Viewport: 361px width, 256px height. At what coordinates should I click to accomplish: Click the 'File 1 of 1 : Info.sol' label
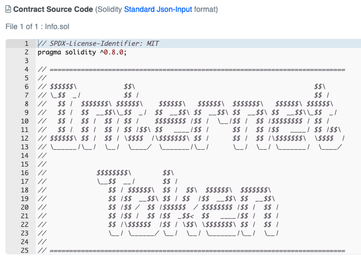(x=37, y=27)
